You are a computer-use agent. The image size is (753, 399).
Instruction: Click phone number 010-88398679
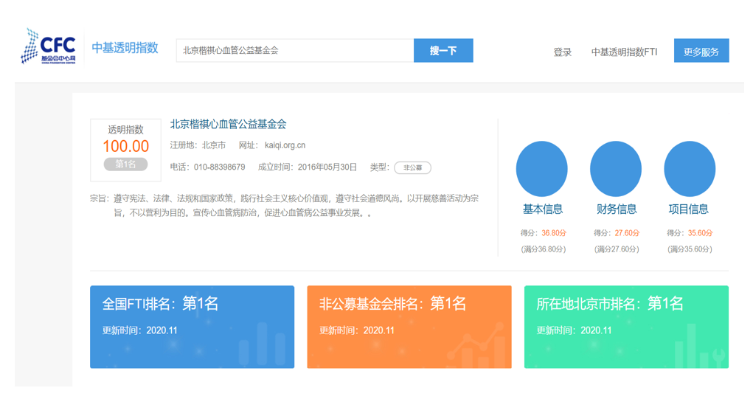pos(220,167)
